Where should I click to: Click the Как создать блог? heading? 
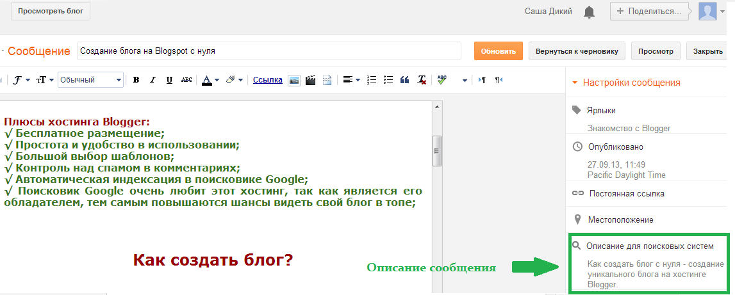click(x=213, y=260)
